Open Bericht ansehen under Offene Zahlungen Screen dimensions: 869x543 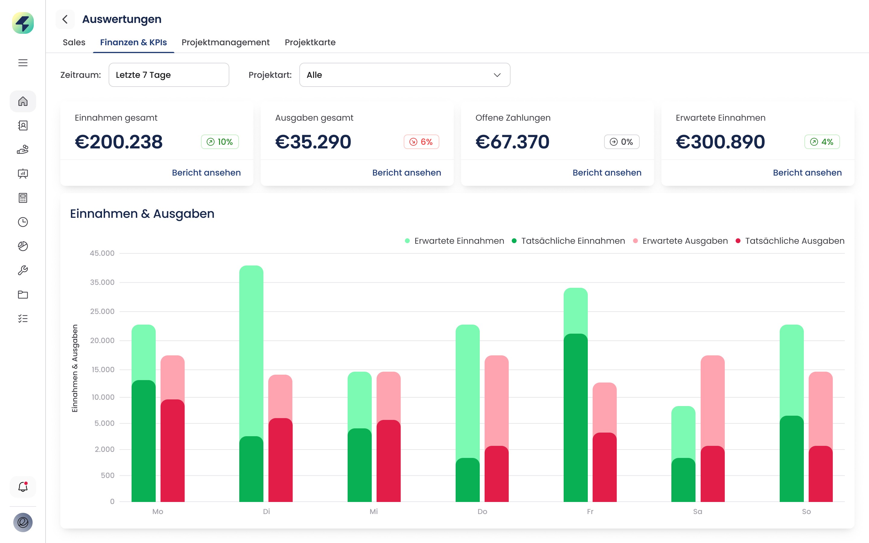point(606,173)
